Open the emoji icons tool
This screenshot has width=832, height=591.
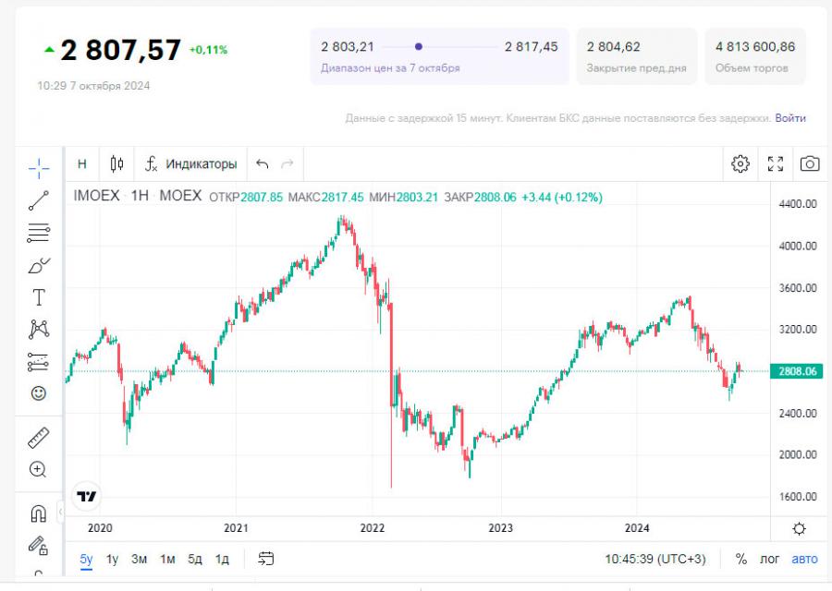(38, 393)
